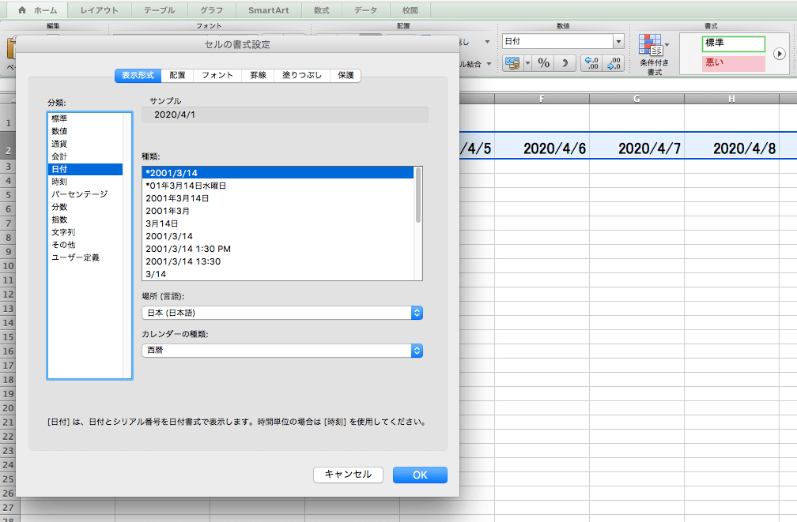
Task: Select the 悪い cell style swatch
Action: (733, 63)
